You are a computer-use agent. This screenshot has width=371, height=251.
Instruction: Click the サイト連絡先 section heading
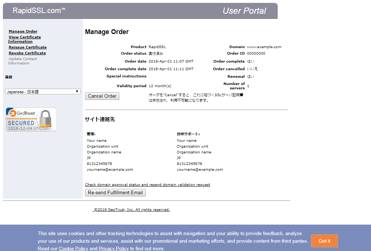100,119
